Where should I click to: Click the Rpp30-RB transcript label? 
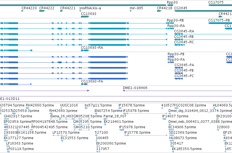[175, 20]
